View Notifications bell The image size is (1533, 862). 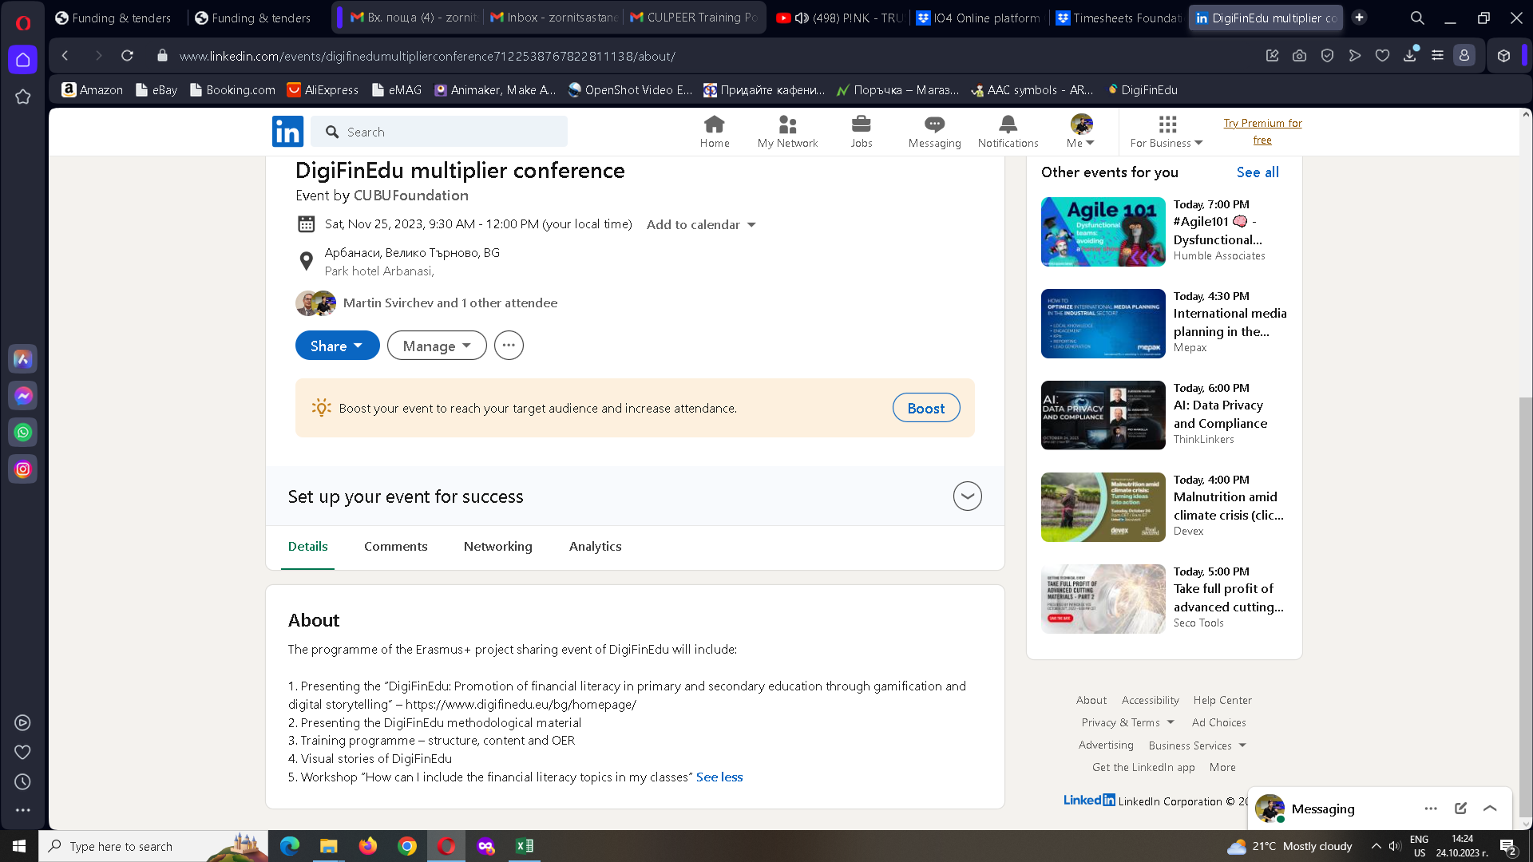pyautogui.click(x=1008, y=132)
